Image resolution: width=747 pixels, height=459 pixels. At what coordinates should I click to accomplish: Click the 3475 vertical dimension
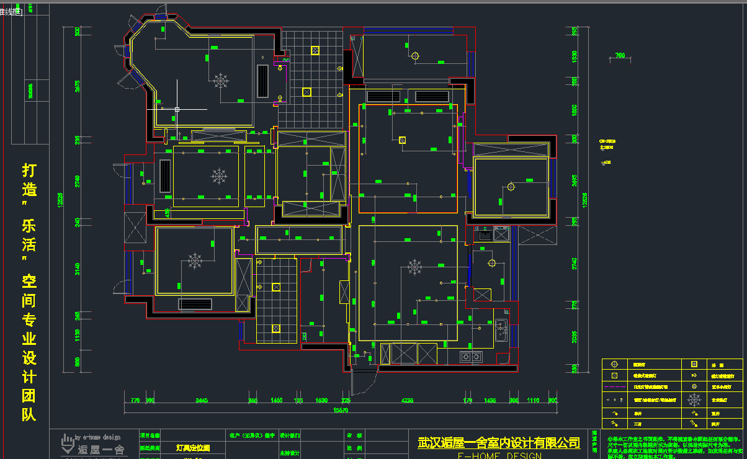pyautogui.click(x=78, y=86)
